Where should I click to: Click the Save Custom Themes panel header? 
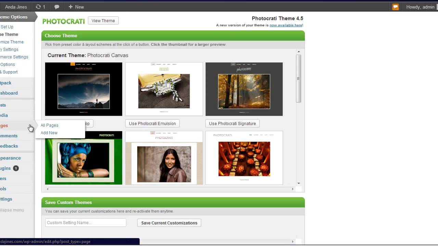pyautogui.click(x=173, y=202)
